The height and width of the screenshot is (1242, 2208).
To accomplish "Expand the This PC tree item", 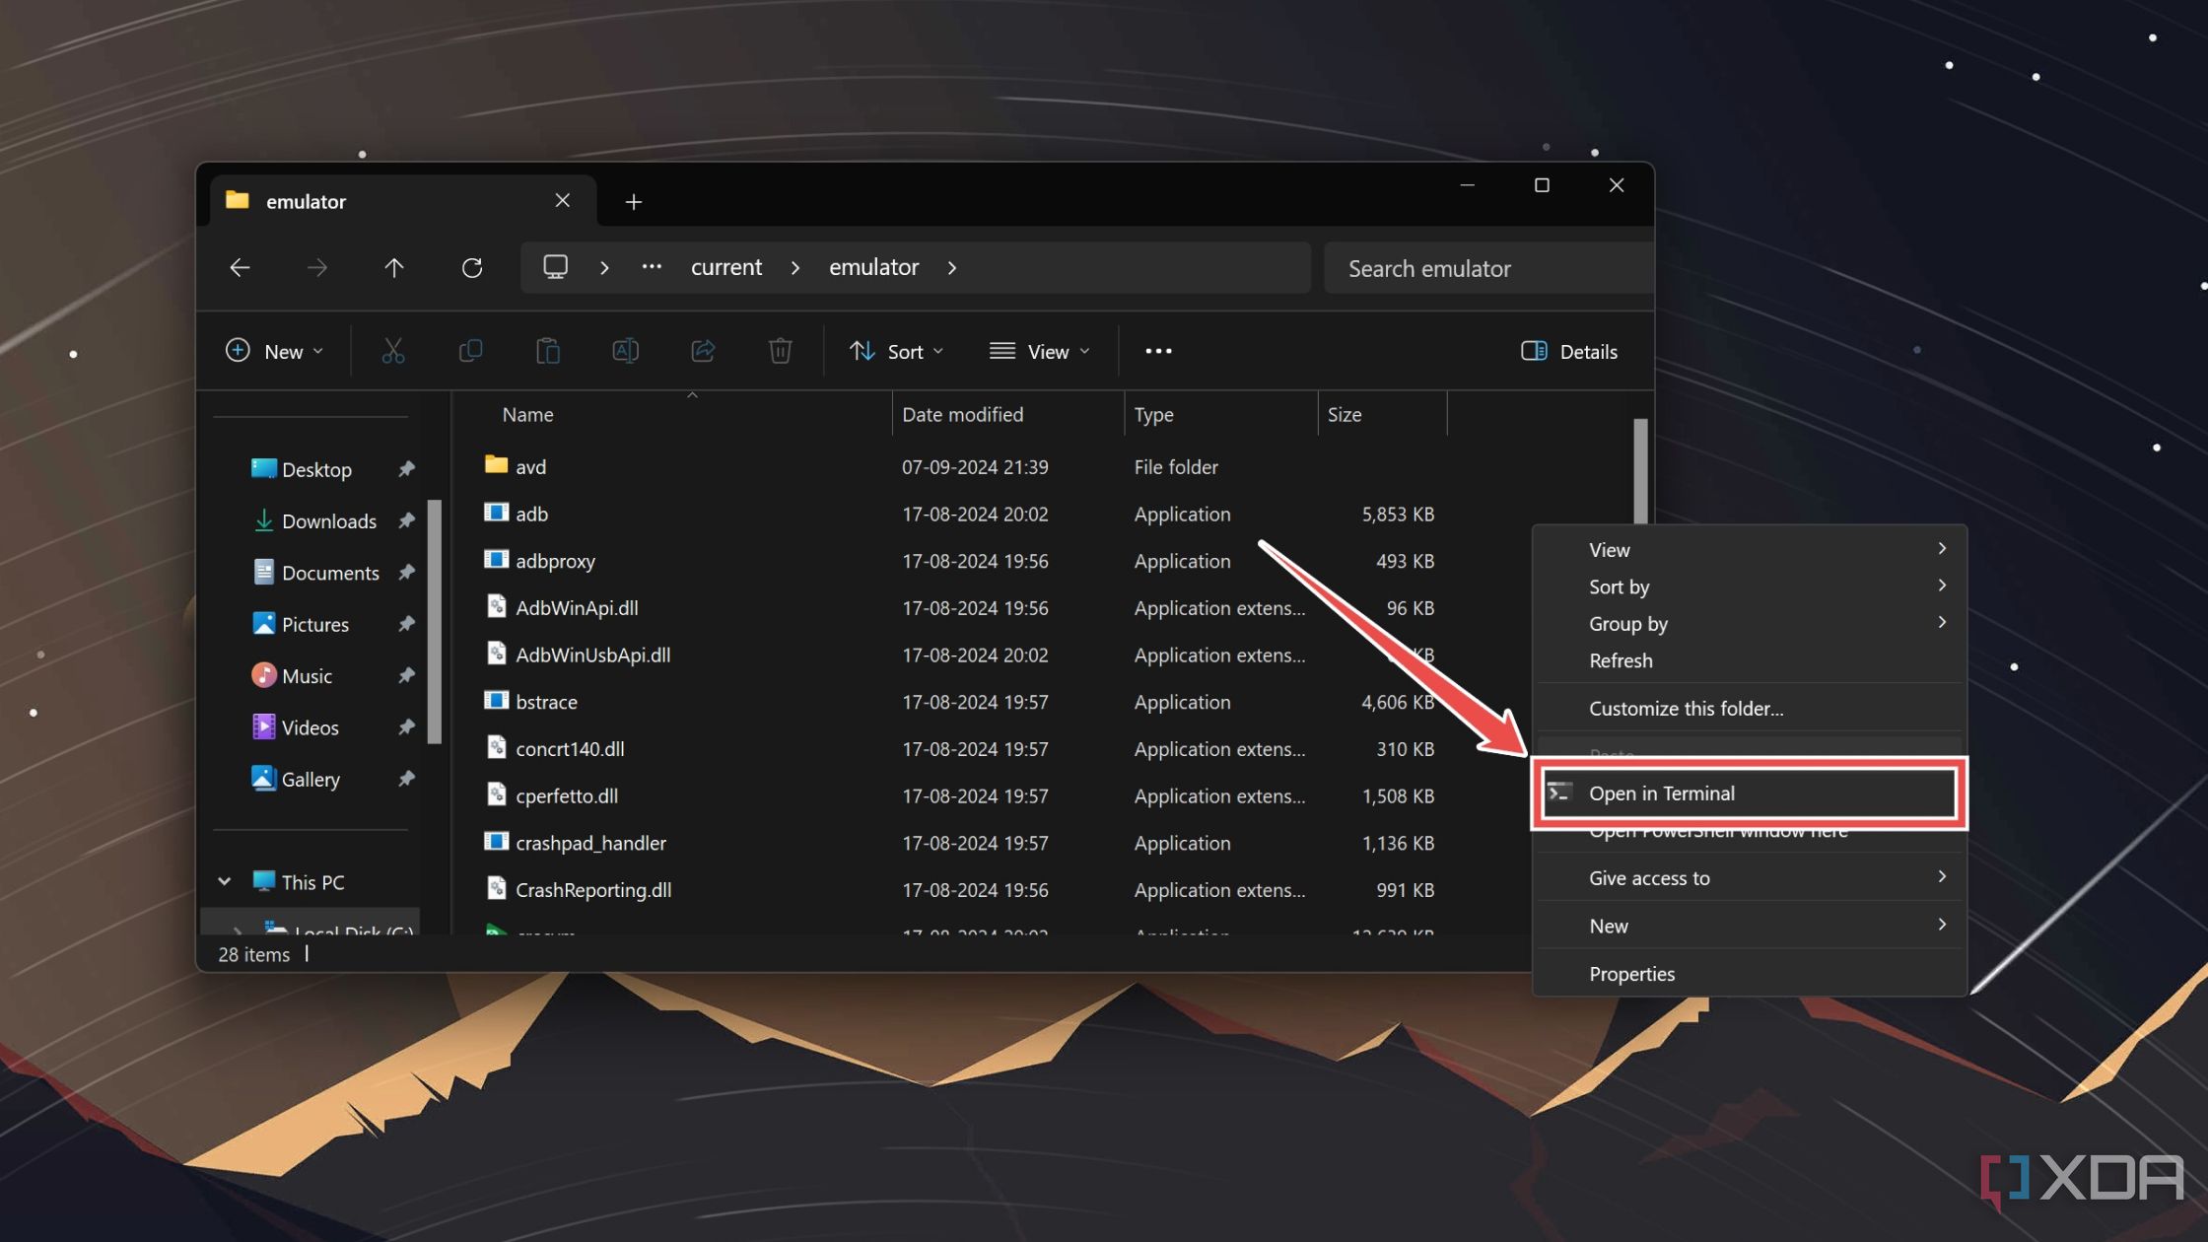I will 223,881.
